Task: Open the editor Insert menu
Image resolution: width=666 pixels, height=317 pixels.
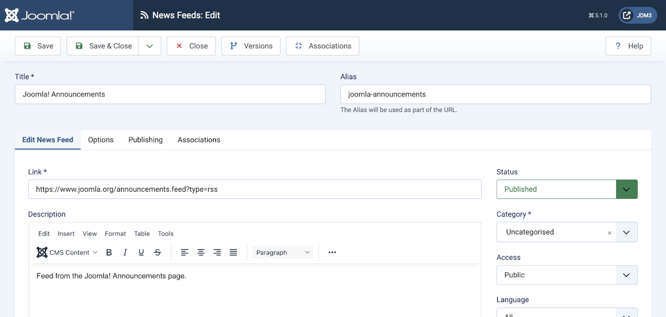Action: point(66,233)
